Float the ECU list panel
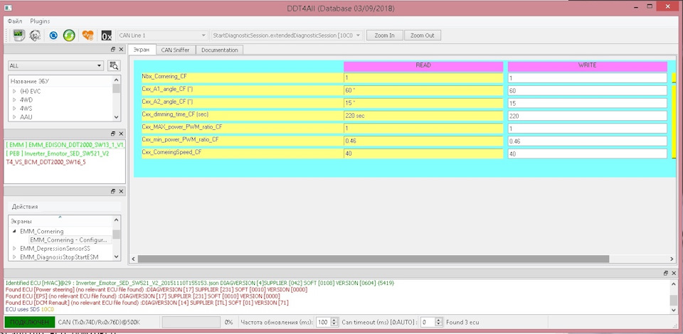Viewport: 683px width, 334px height. point(113,50)
